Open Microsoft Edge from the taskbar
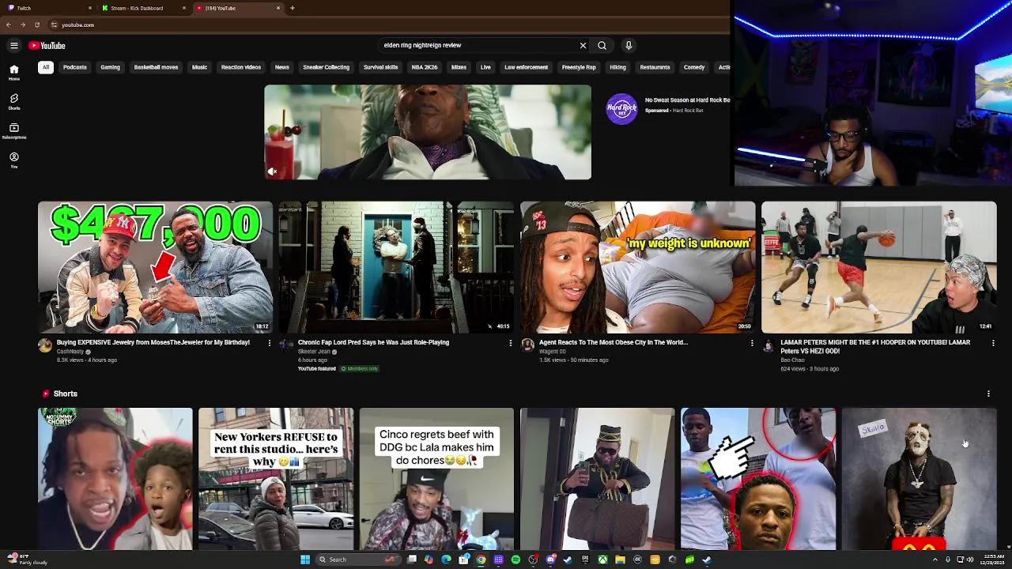The height and width of the screenshot is (569, 1012). 446,560
